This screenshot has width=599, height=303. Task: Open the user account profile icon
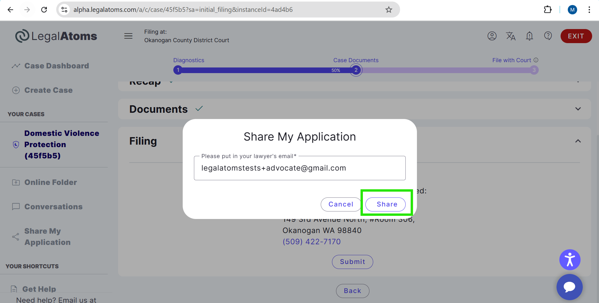point(492,36)
